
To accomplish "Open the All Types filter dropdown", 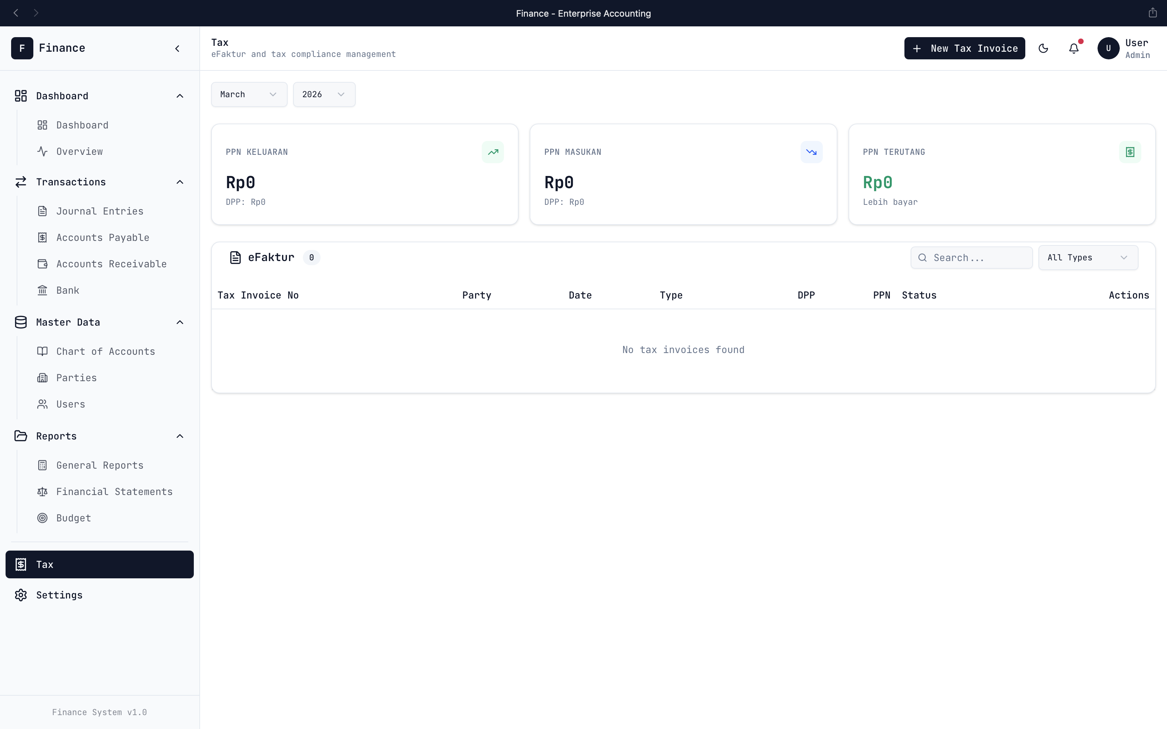I will pos(1087,258).
